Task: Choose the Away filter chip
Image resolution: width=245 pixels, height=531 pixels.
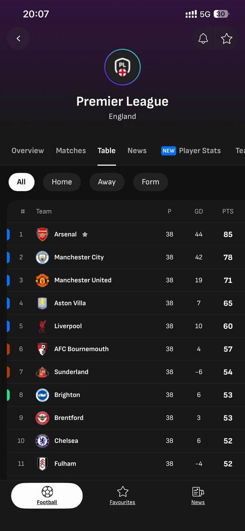Action: (107, 182)
